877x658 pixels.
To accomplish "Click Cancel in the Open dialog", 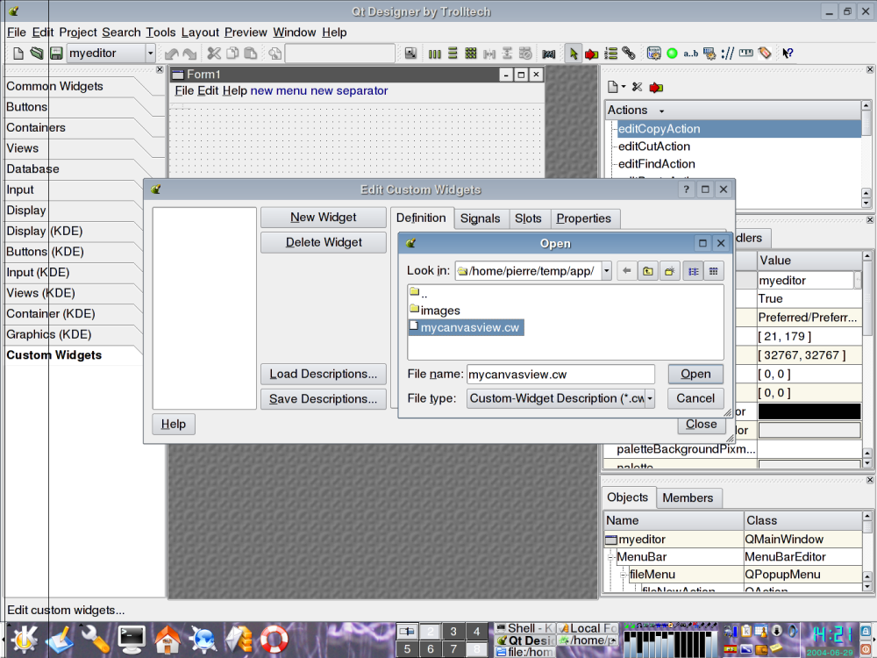I will click(695, 398).
